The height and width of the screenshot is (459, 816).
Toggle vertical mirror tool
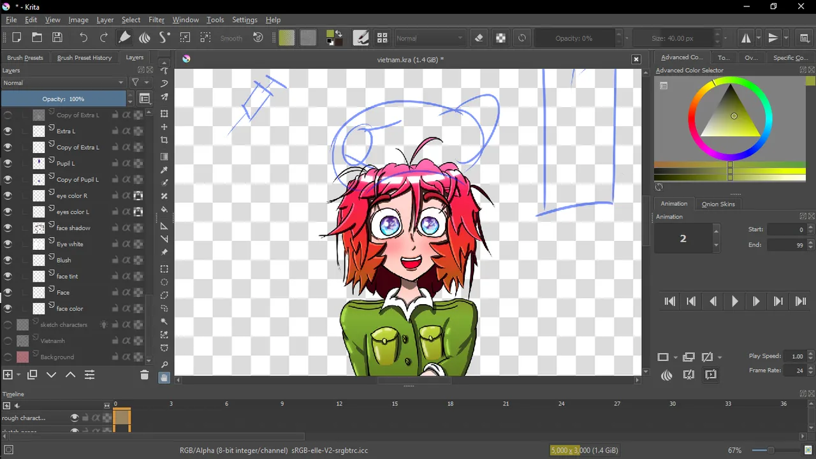(773, 38)
